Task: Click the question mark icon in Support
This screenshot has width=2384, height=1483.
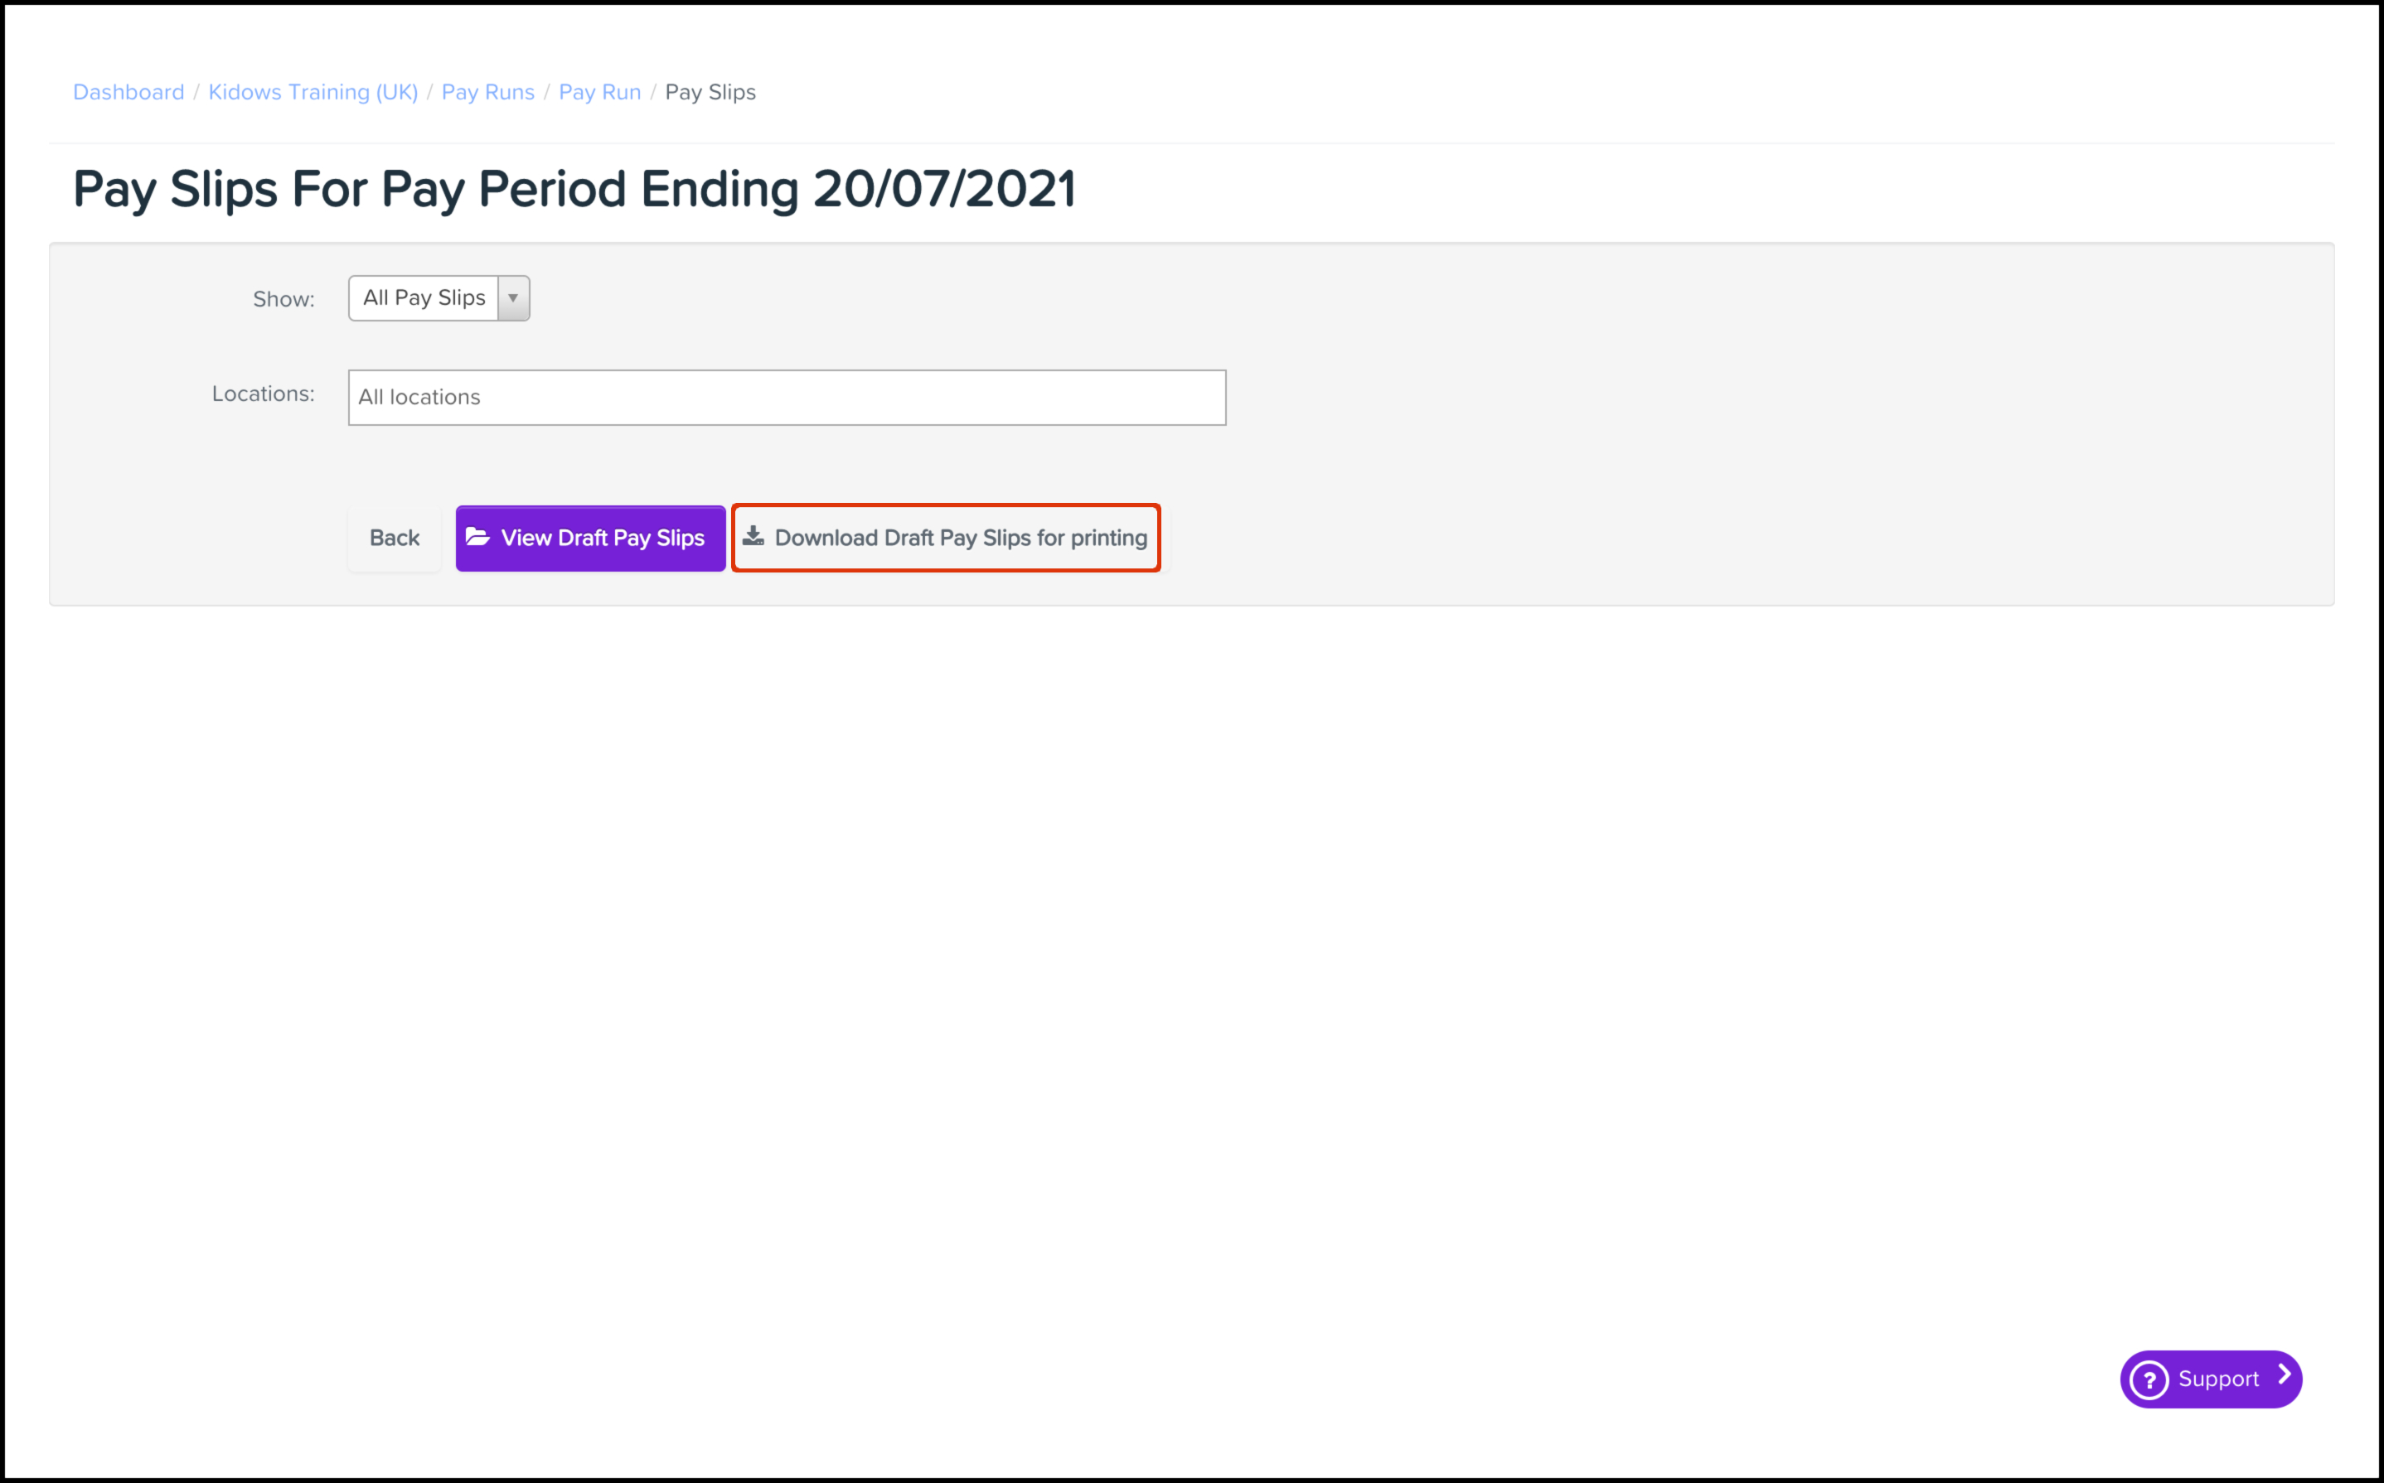Action: [x=2149, y=1380]
